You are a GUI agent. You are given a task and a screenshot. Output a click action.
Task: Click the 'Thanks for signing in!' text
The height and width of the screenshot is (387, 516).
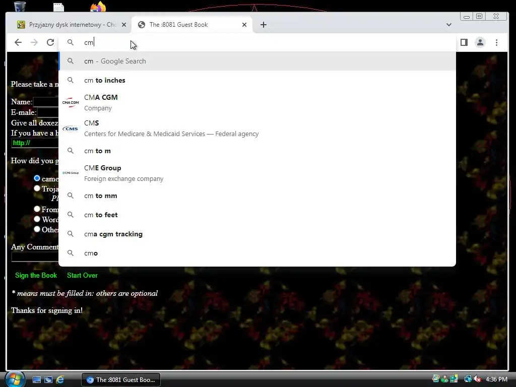coord(47,310)
